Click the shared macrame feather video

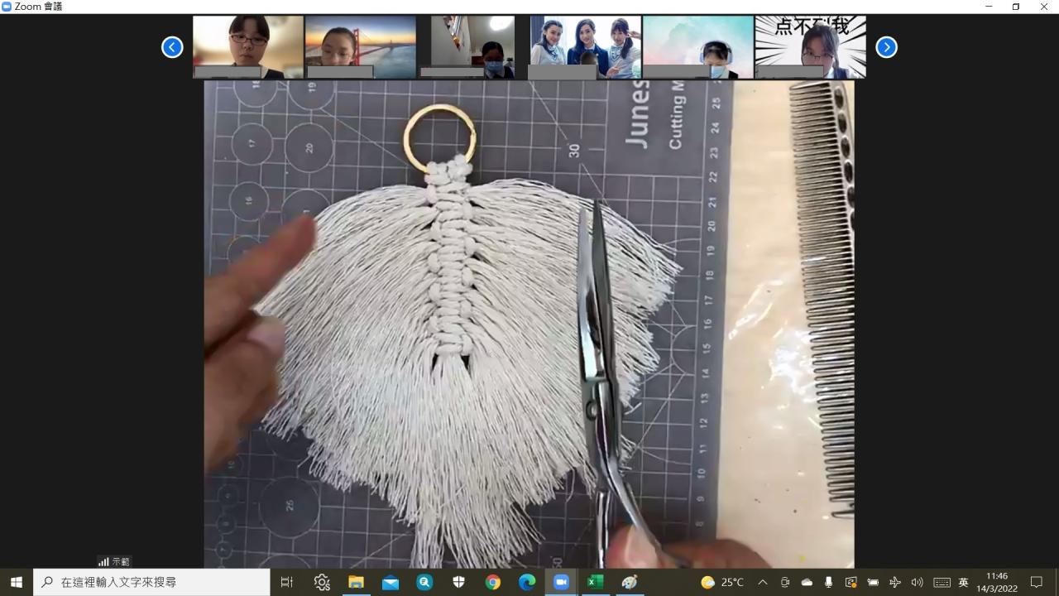tap(529, 324)
